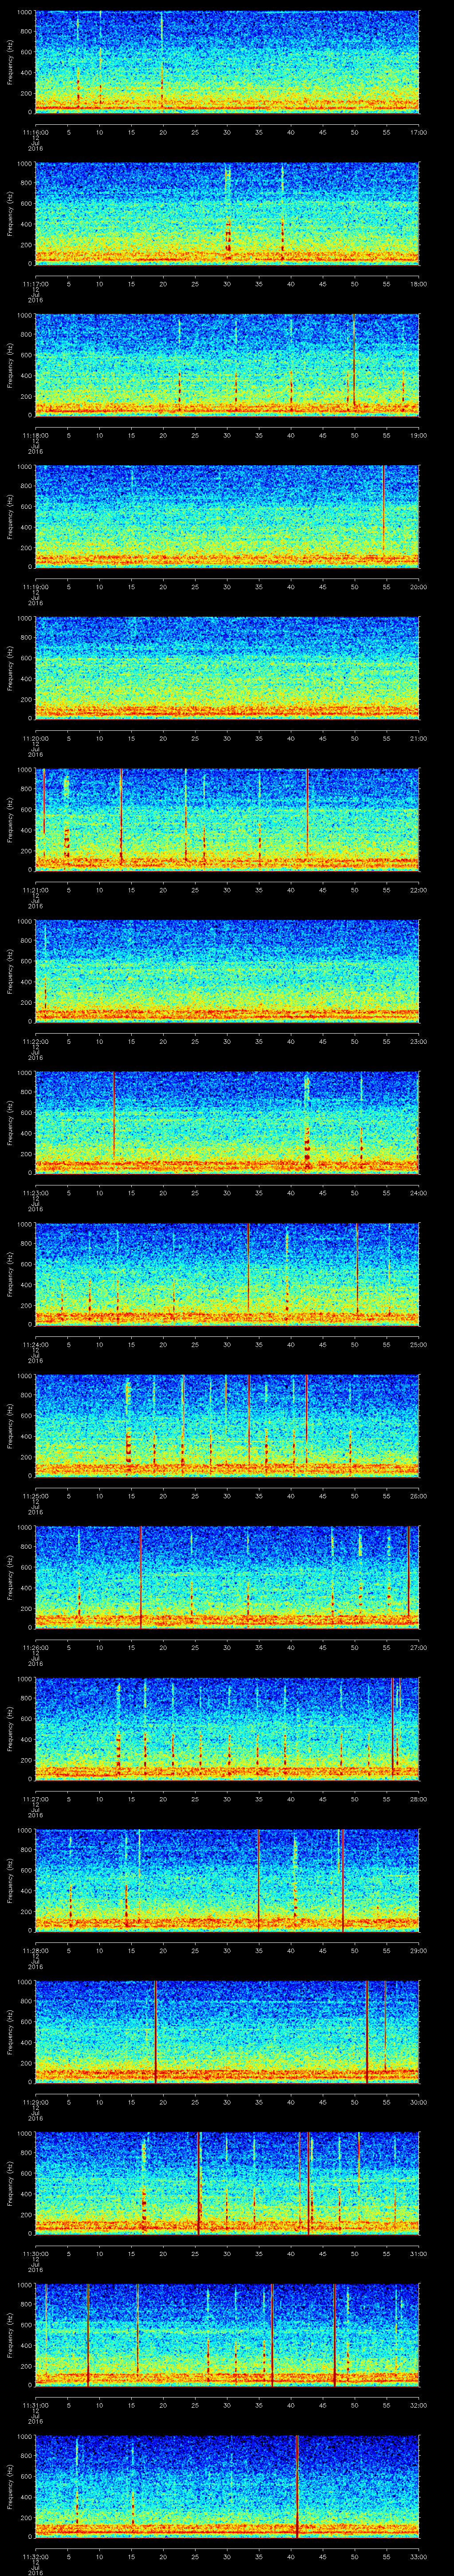Select the 26:00 end time label
The height and width of the screenshot is (2576, 454).
(x=418, y=1496)
